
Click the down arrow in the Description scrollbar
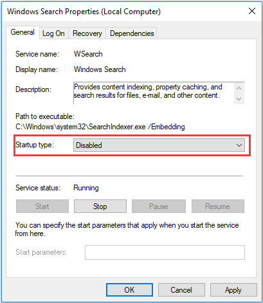pos(239,99)
